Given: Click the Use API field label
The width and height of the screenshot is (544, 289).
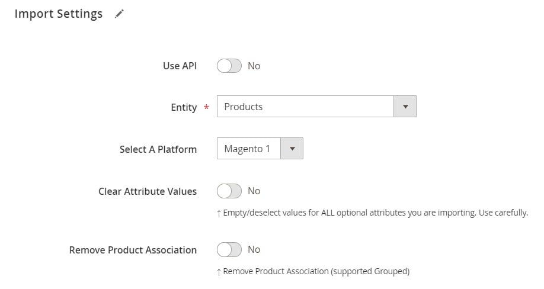Looking at the screenshot, I should pyautogui.click(x=180, y=66).
